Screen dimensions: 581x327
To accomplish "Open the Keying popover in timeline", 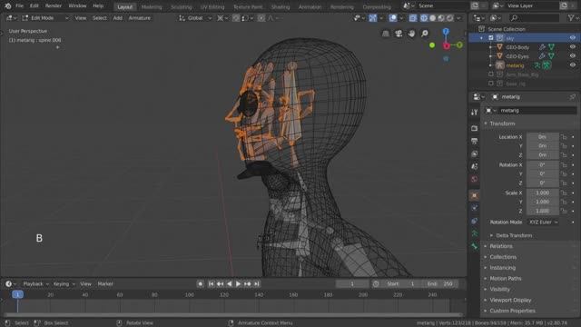I will (64, 284).
